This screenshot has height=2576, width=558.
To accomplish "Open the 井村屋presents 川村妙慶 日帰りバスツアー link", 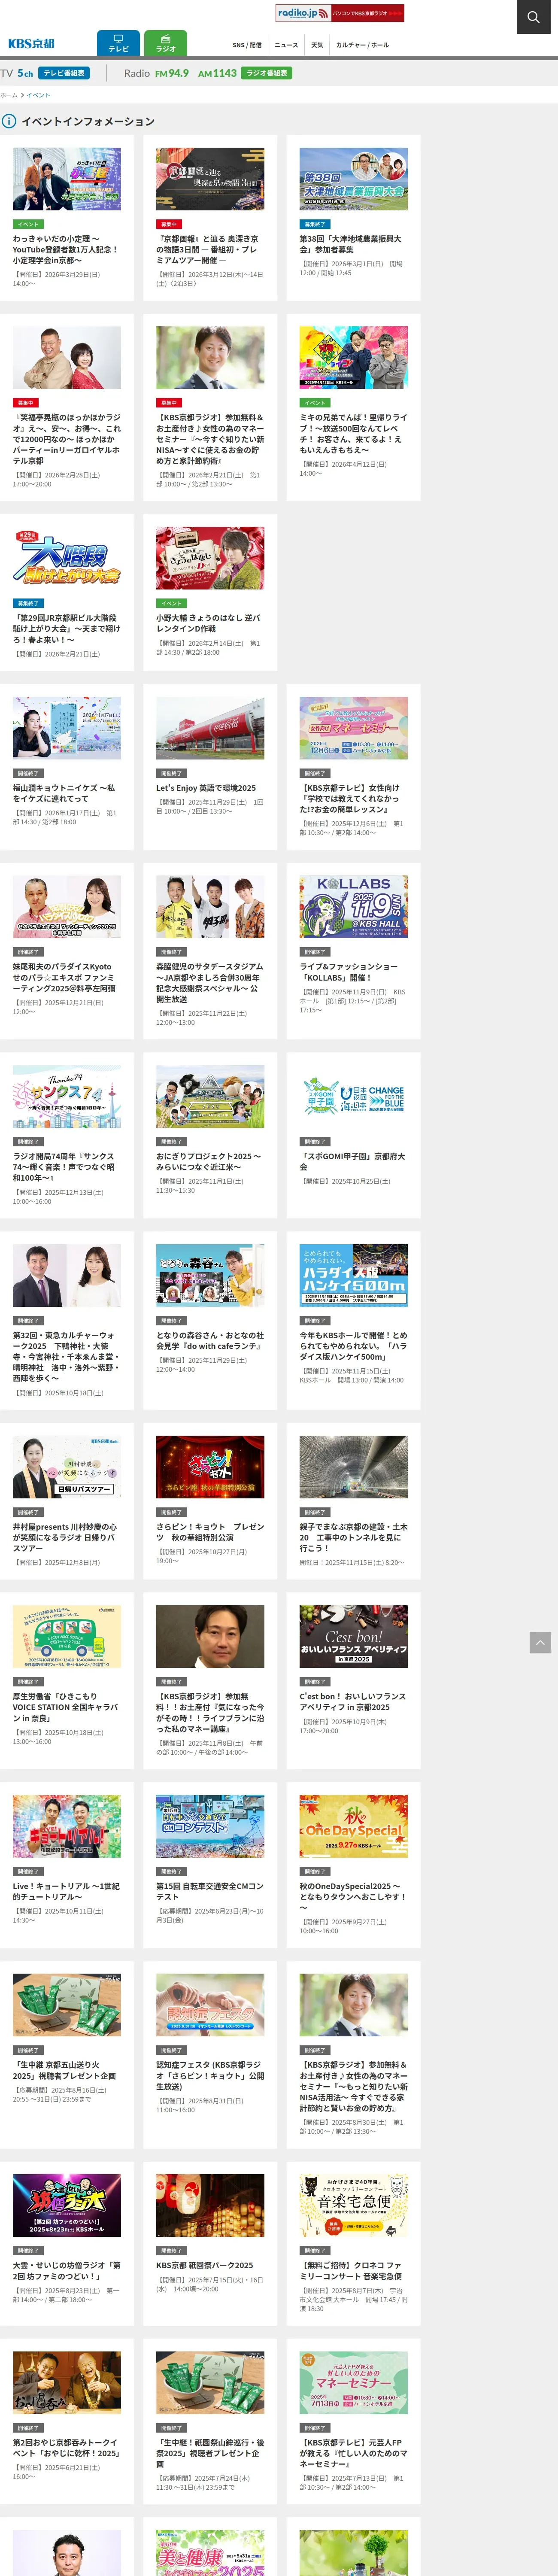I will pos(67,1537).
